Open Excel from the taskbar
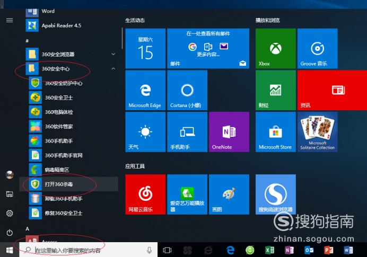 pyautogui.click(x=269, y=250)
